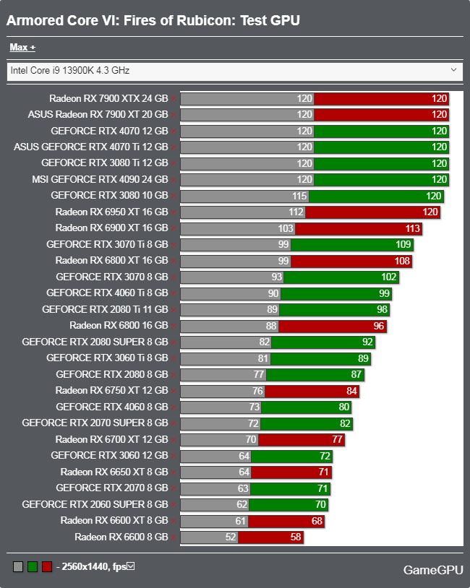Open the Max + quality settings link
The image size is (470, 588).
coord(22,47)
